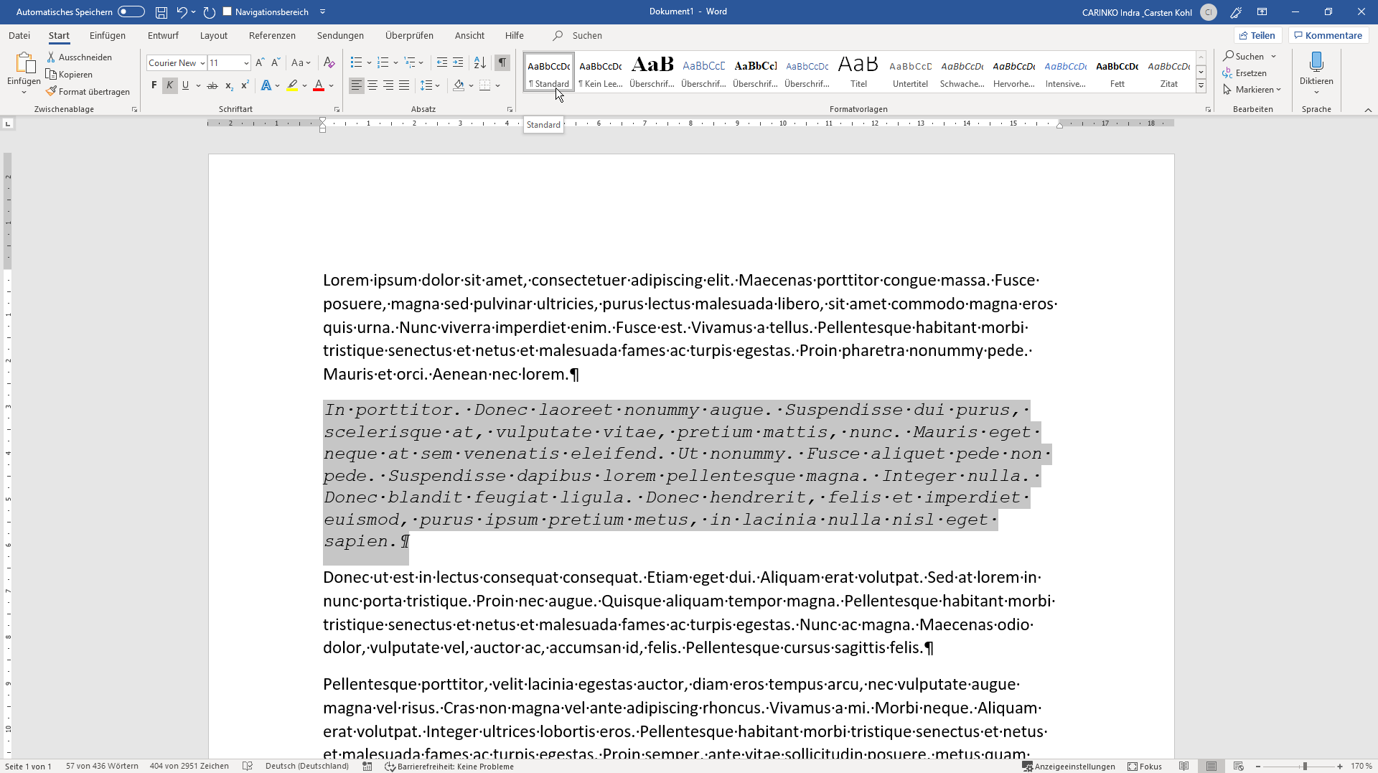Click Format übertragen brush

pos(88,91)
